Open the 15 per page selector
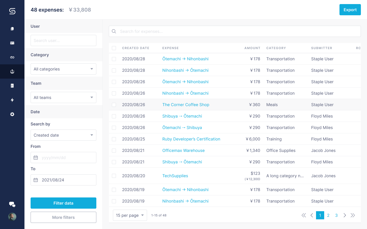Viewport: 367px width, 229px height. 130,215
